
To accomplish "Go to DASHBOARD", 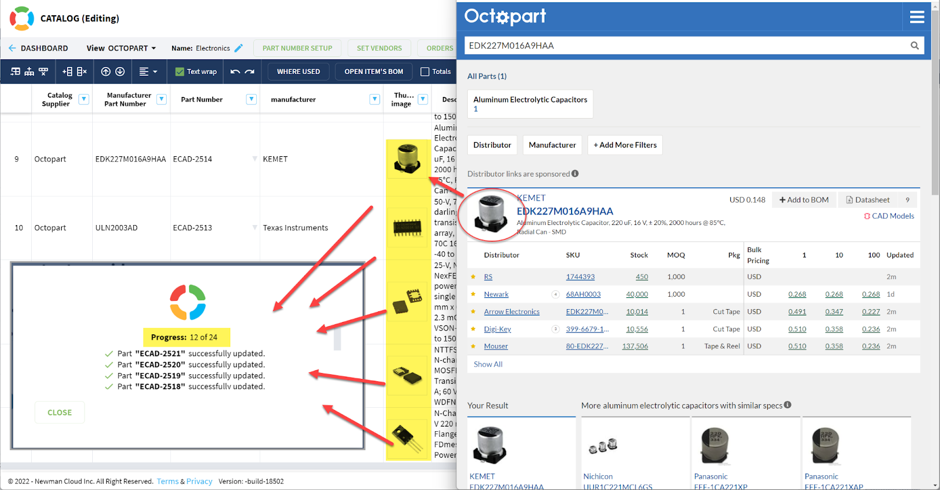I will click(x=44, y=48).
